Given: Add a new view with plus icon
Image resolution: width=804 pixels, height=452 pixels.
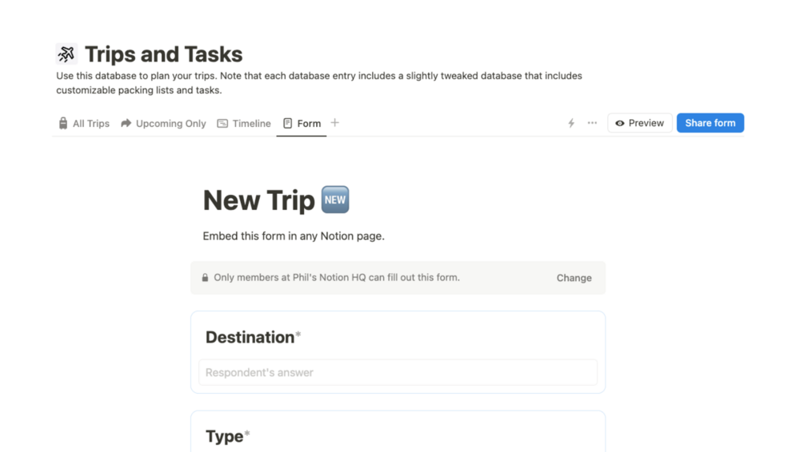Looking at the screenshot, I should point(335,123).
